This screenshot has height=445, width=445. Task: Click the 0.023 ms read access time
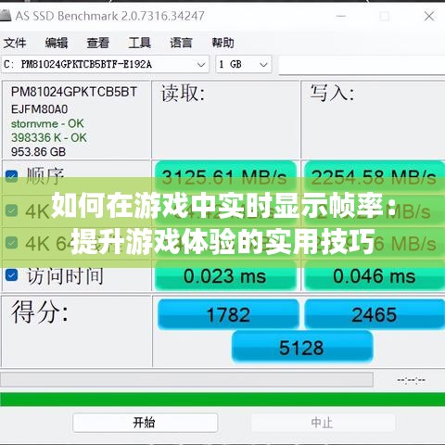pyautogui.click(x=225, y=276)
